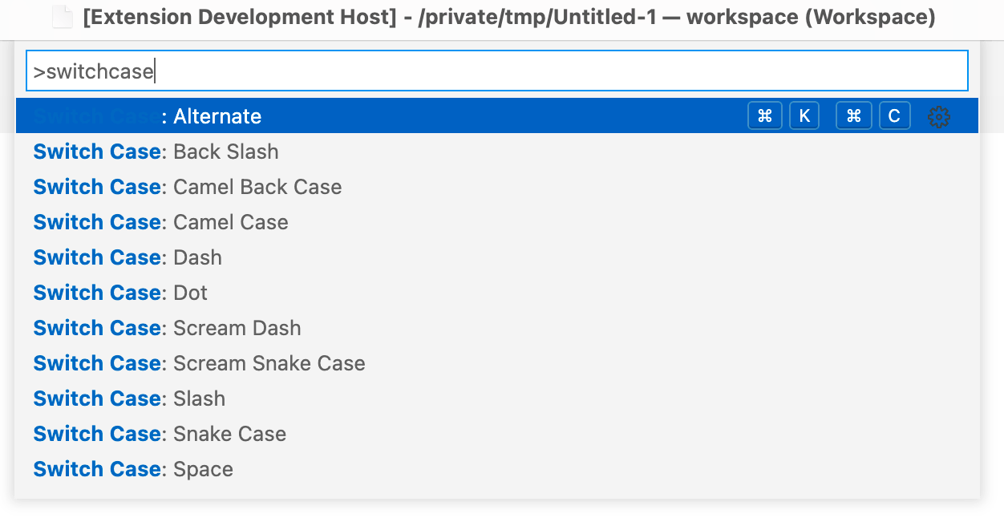The image size is (1004, 526).
Task: Click the second ⌘ key before C
Action: [x=853, y=116]
